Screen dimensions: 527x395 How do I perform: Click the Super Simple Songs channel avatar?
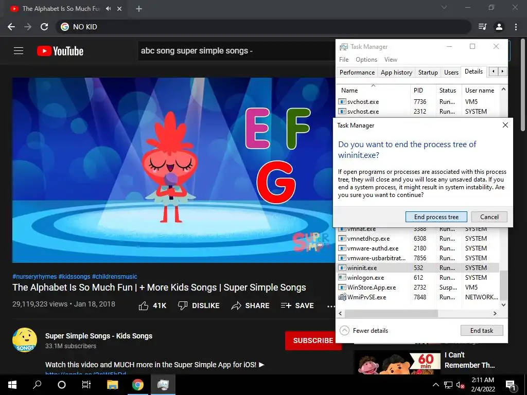tap(25, 340)
